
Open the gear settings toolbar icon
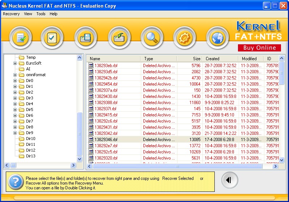(x=184, y=38)
